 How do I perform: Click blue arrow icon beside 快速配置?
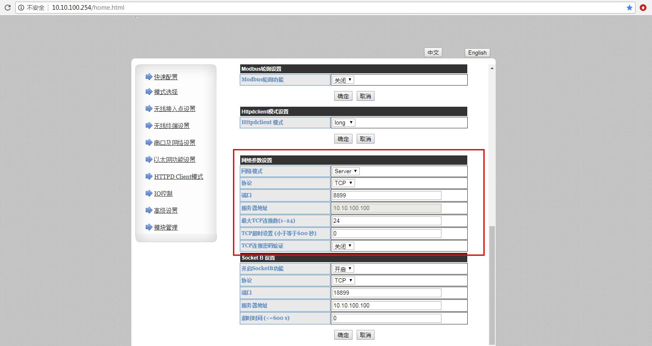click(149, 77)
